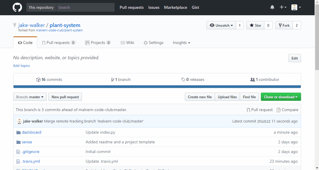The image size is (319, 170).
Task: Click the GitHub Octocat logo
Action: point(17,8)
